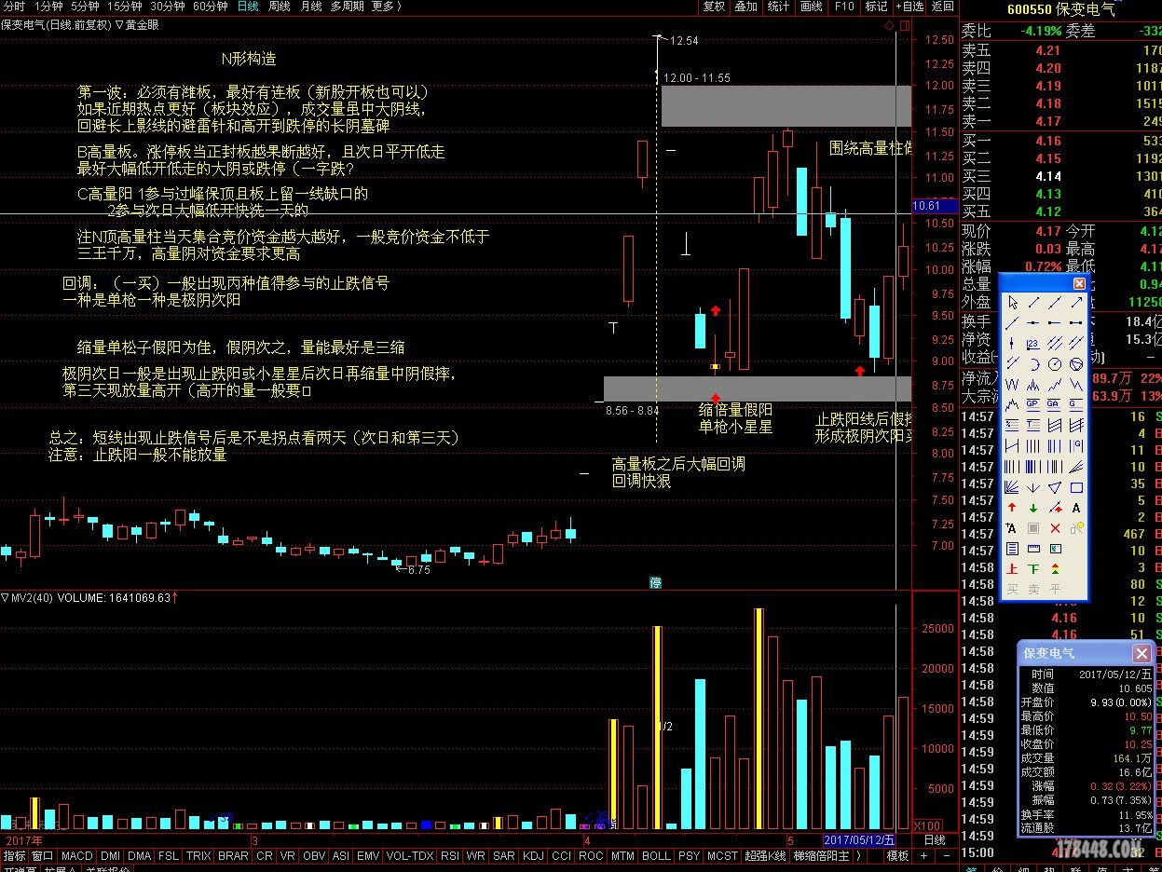Select the GP golden price lines tool

[1032, 404]
